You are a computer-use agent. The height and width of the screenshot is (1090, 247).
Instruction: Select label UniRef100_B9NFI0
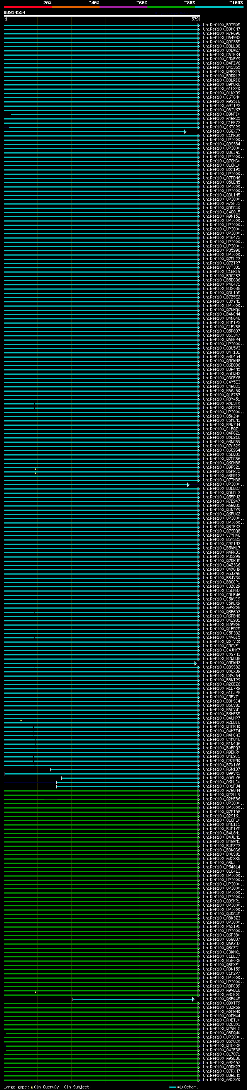click(222, 114)
